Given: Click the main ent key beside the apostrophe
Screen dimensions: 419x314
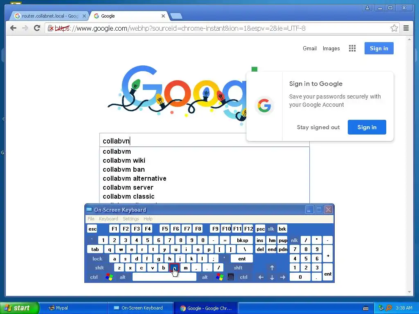Looking at the screenshot, I should 242,259.
